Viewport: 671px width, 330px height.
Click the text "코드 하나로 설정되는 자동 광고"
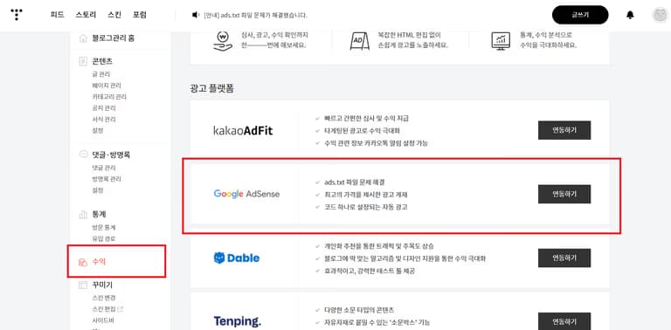(366, 207)
